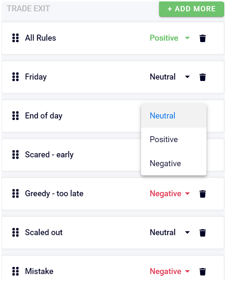
Task: Delete the Scaled out entry
Action: pos(203,232)
